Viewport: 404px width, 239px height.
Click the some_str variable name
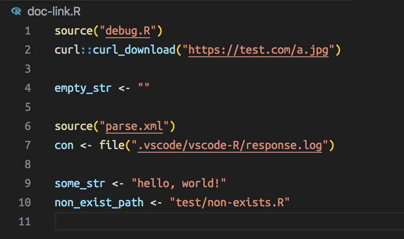click(80, 184)
